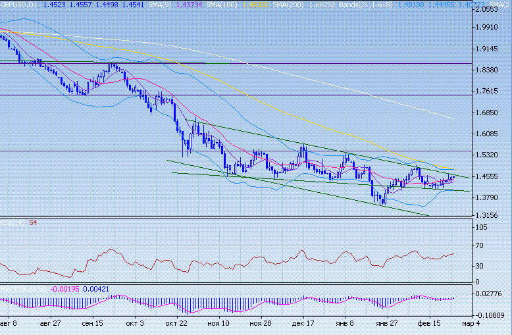The height and width of the screenshot is (335, 512).
Task: Select the авг 27 date marker
Action: (50, 324)
